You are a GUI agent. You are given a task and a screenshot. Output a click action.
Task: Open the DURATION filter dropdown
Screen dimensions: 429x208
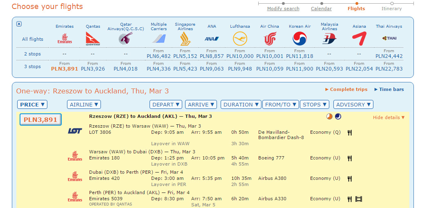[241, 104]
